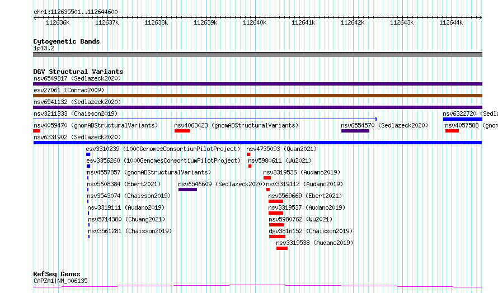
Task: Click the CAPZA1|NM_006135 gene label
Action: (x=60, y=281)
